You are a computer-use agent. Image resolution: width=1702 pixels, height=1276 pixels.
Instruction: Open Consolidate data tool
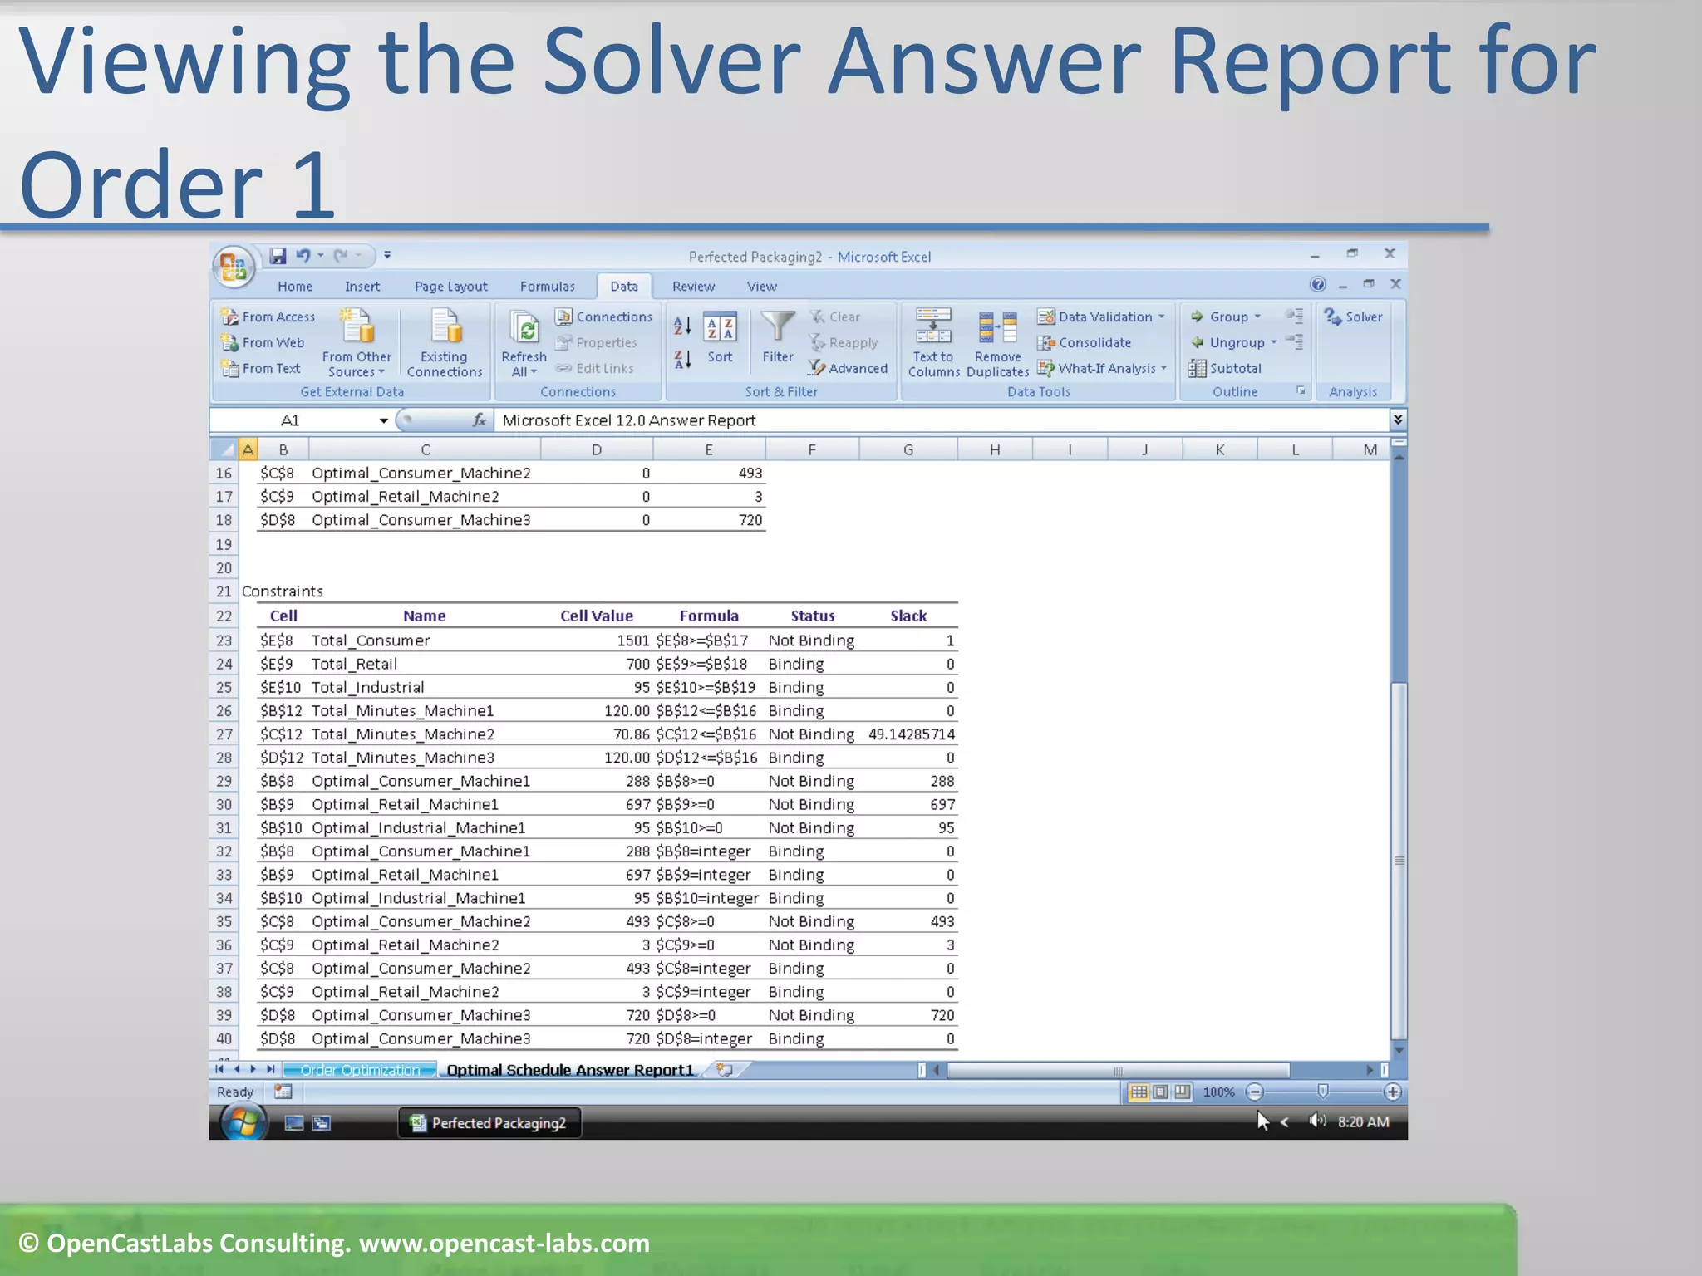click(x=1084, y=342)
